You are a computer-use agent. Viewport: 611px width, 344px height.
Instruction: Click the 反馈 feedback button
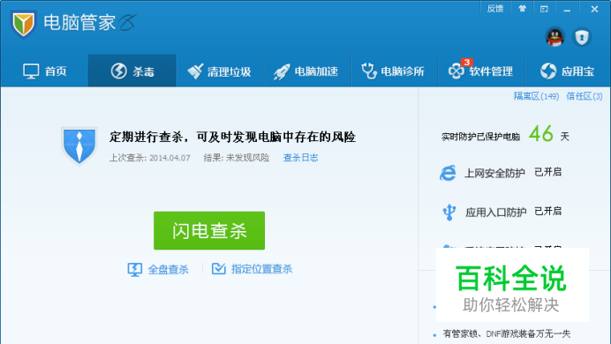[x=495, y=9]
